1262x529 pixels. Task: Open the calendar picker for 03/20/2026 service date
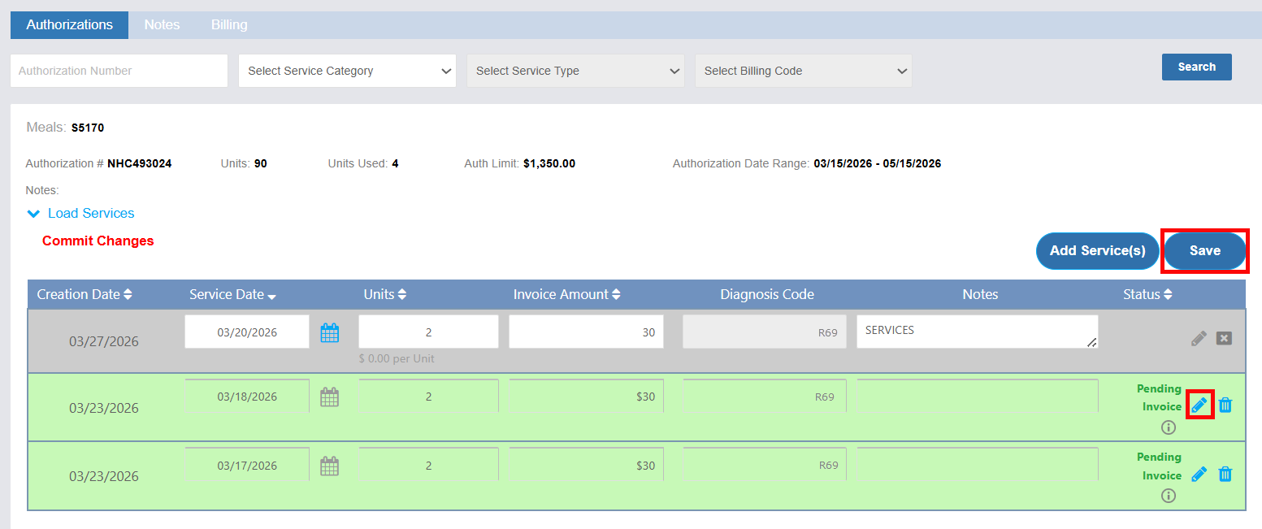pyautogui.click(x=329, y=332)
